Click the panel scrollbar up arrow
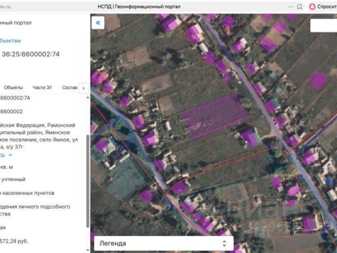337x253 pixels. point(88,98)
